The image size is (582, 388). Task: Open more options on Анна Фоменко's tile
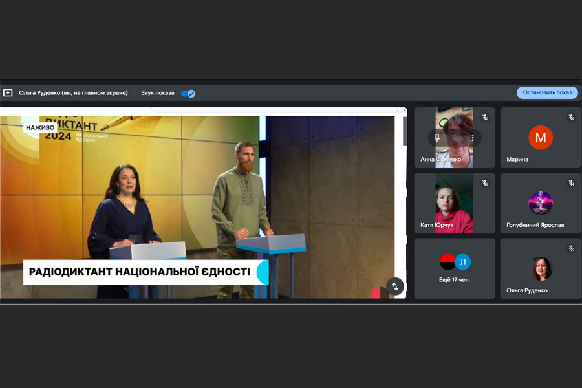[x=472, y=137]
